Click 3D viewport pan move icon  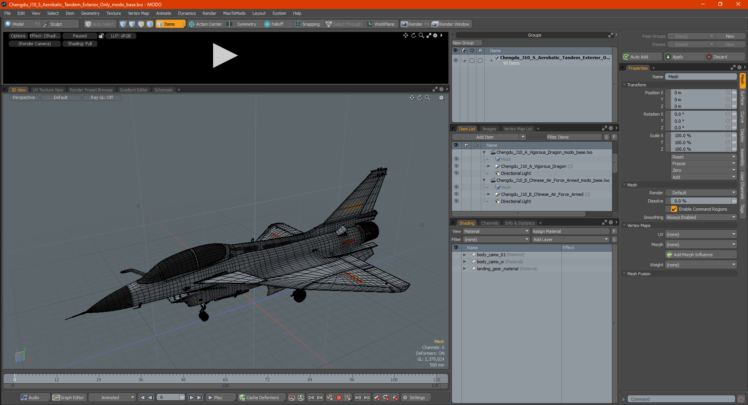[412, 98]
